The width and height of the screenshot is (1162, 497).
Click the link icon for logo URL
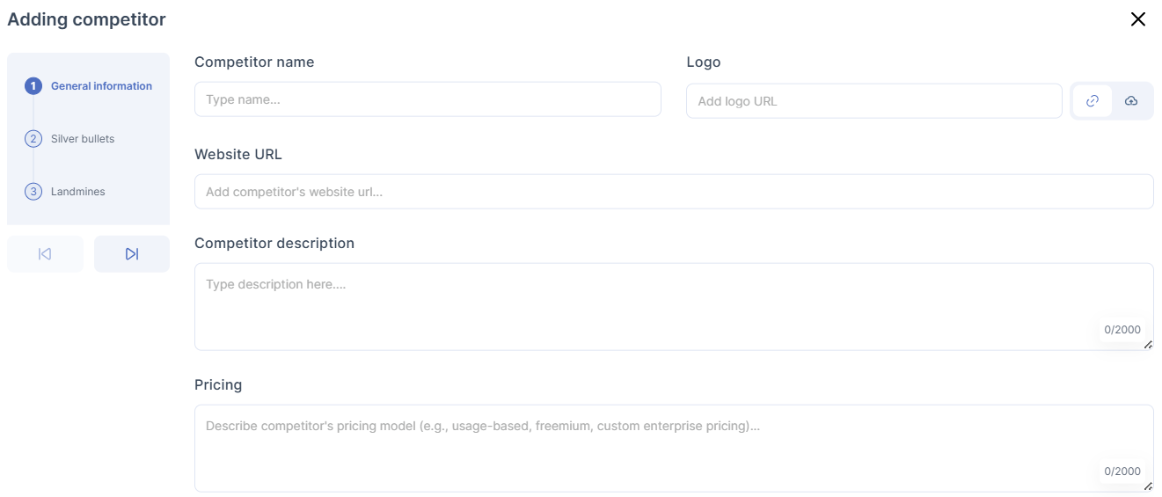point(1093,101)
